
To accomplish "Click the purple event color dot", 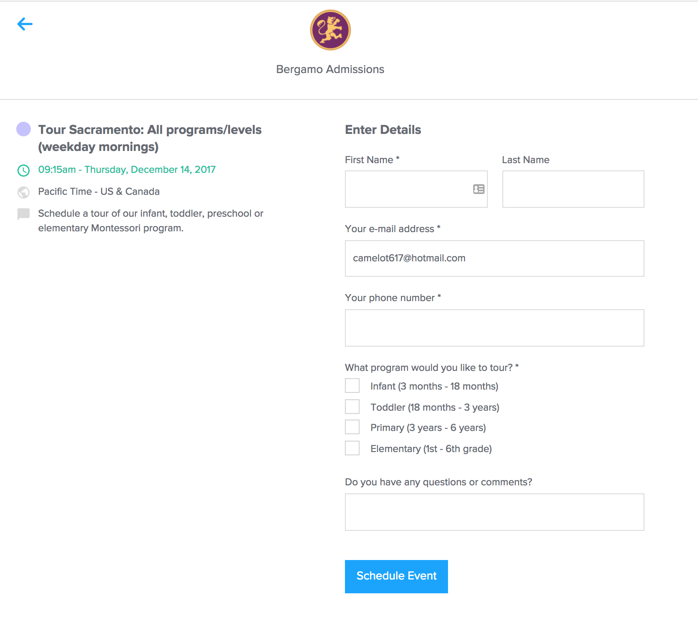I will click(24, 129).
